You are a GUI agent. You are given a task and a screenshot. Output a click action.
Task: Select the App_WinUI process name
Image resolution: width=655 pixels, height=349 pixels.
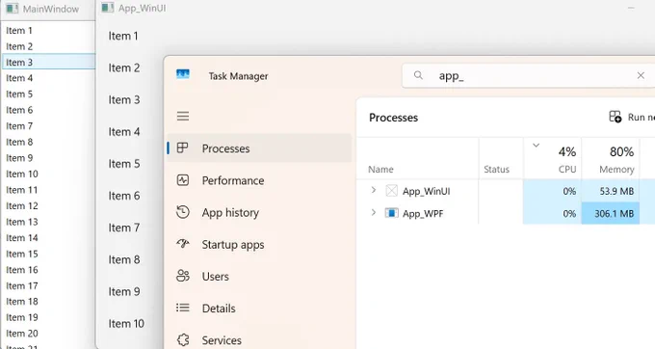[426, 192]
